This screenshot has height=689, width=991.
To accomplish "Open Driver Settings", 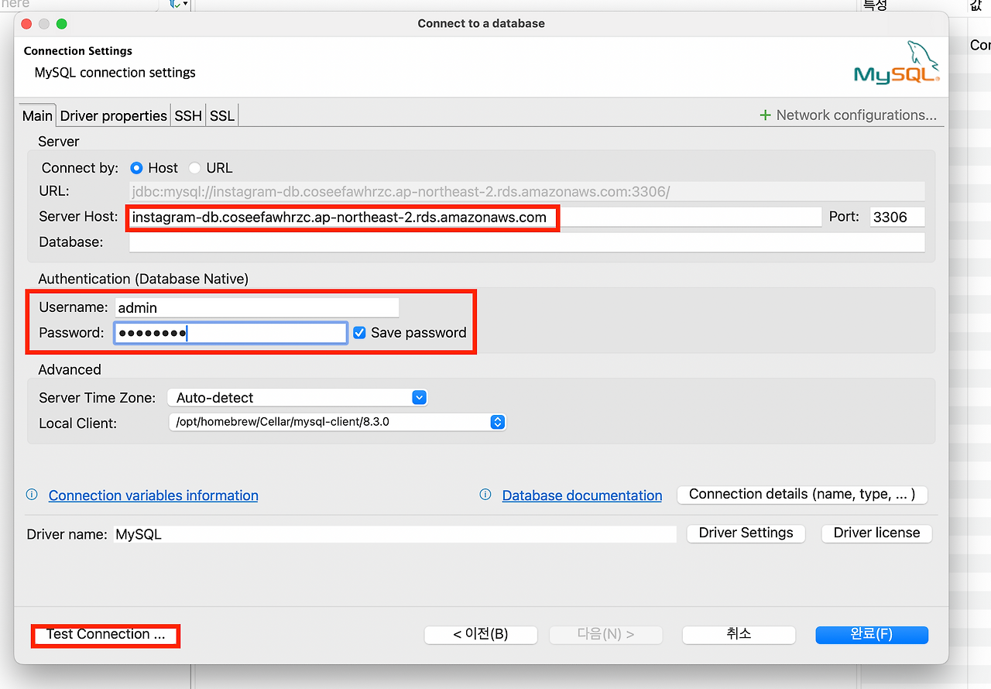I will (746, 533).
